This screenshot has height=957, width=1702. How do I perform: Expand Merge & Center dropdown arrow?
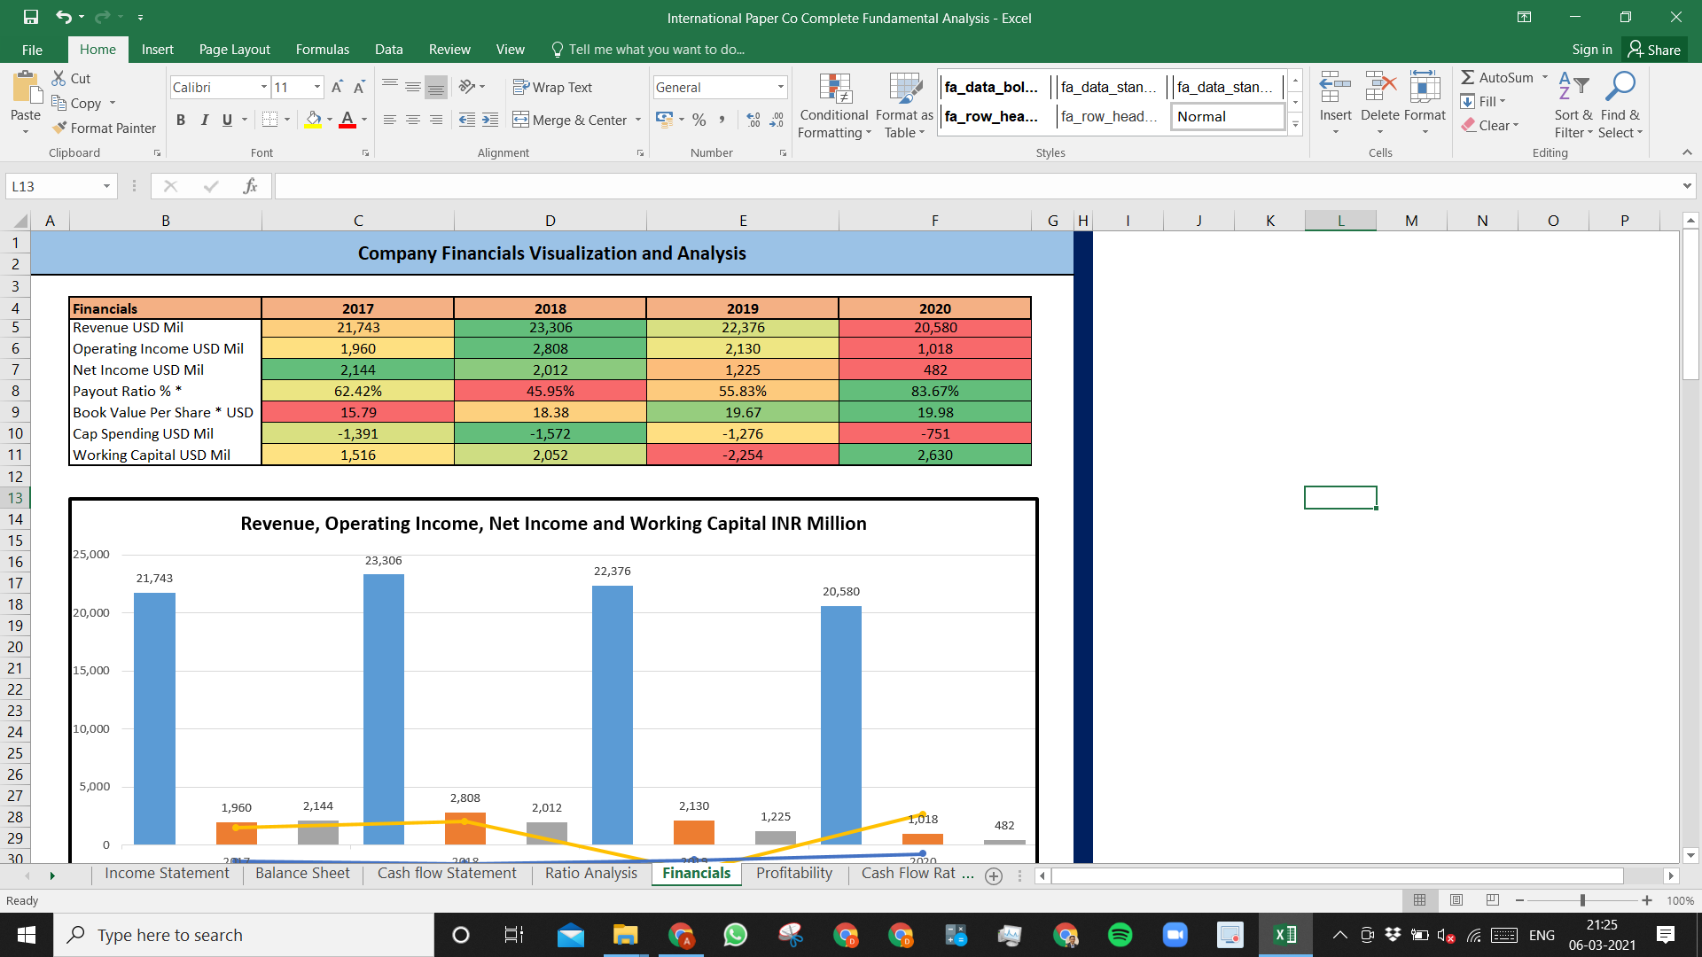pyautogui.click(x=638, y=120)
